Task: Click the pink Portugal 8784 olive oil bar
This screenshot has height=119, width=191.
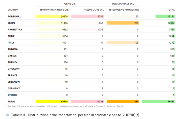Action: tap(88, 17)
